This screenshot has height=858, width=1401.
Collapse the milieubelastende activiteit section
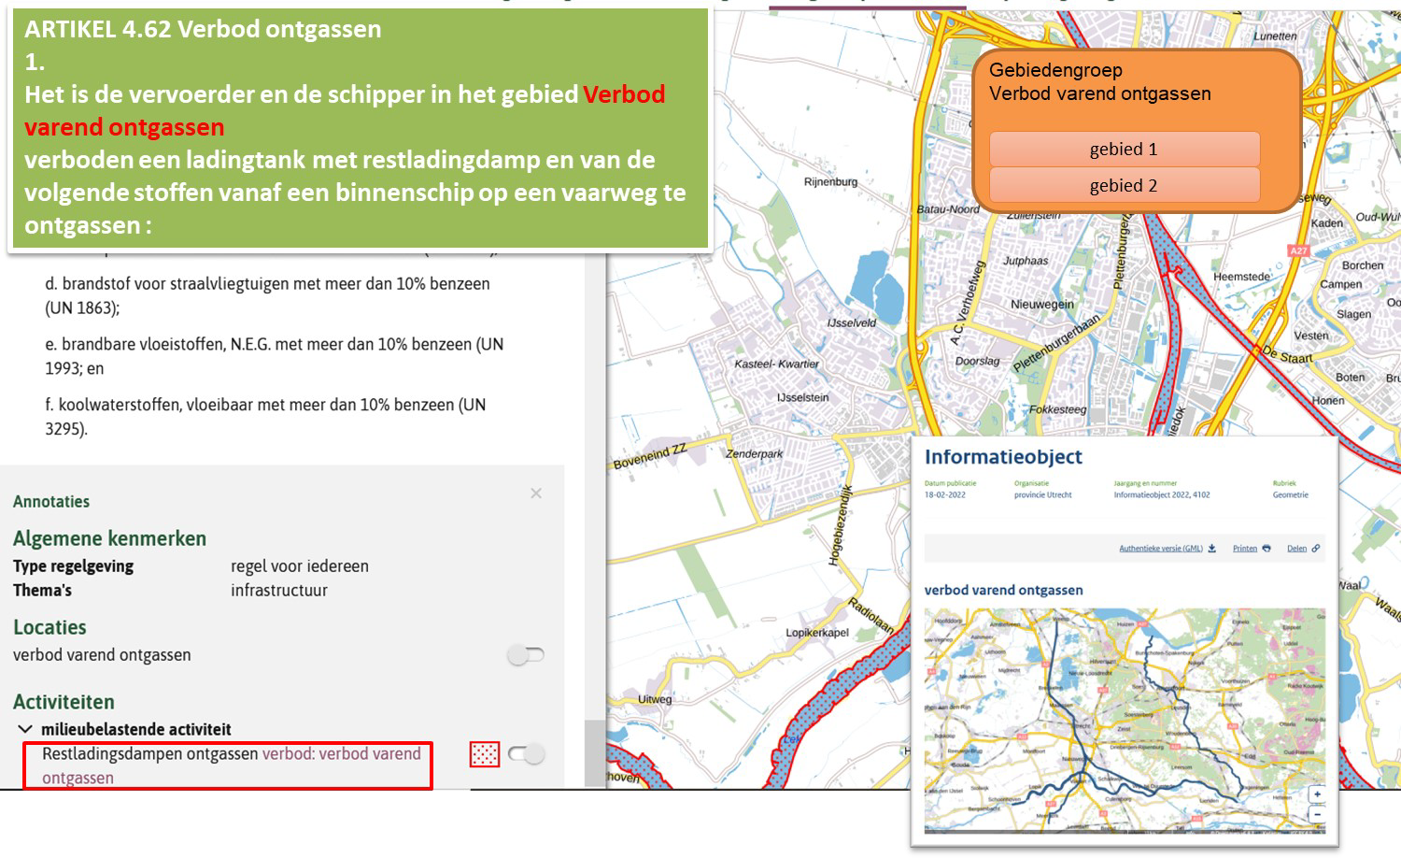coord(25,729)
